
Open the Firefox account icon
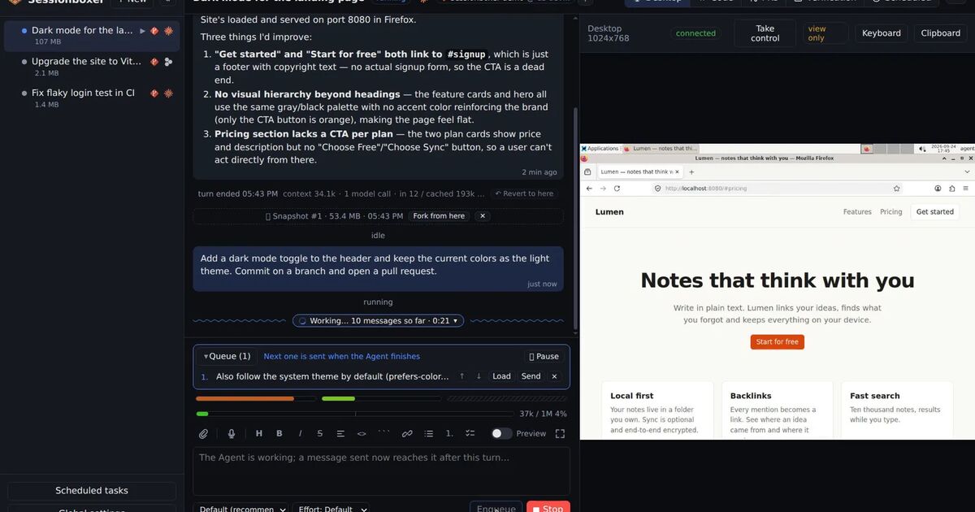click(x=938, y=188)
